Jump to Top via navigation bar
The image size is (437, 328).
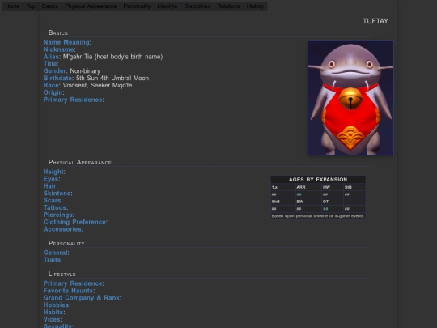31,6
